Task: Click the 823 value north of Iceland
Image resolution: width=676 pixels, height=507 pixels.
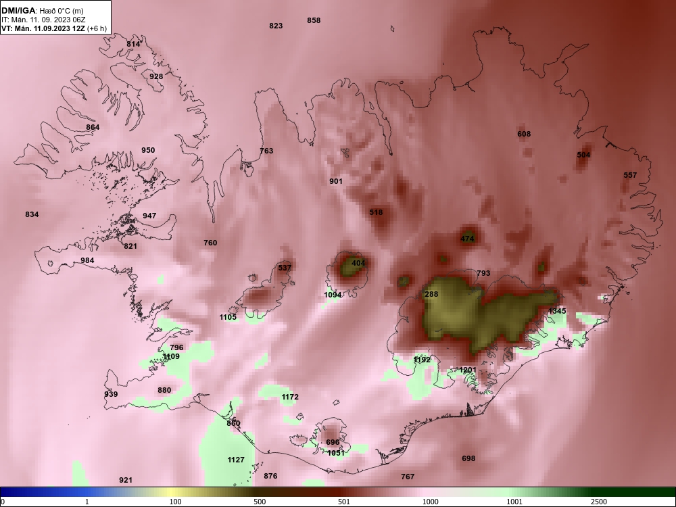Action: (x=276, y=26)
